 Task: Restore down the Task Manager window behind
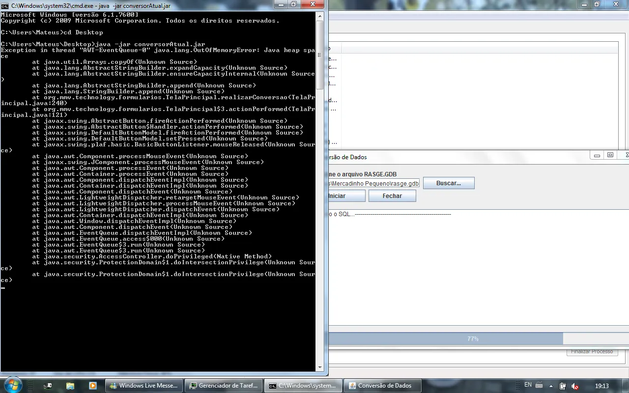pos(597,4)
